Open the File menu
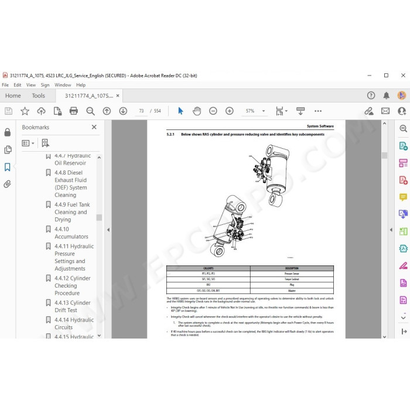Image resolution: width=410 pixels, height=410 pixels. (5, 85)
